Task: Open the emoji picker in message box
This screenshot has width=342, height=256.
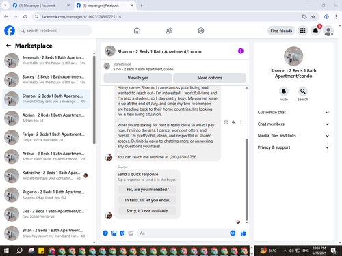Action: [x=233, y=233]
